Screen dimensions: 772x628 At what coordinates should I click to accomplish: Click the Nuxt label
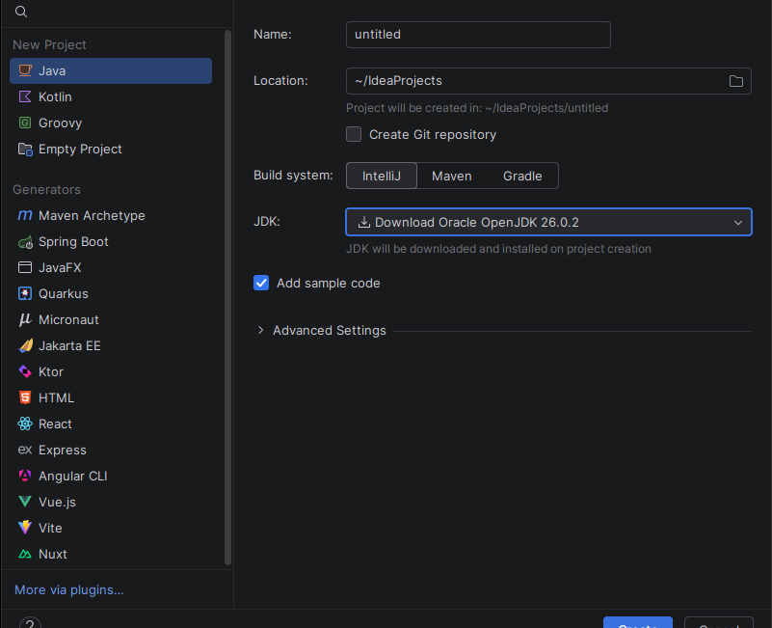(x=53, y=555)
